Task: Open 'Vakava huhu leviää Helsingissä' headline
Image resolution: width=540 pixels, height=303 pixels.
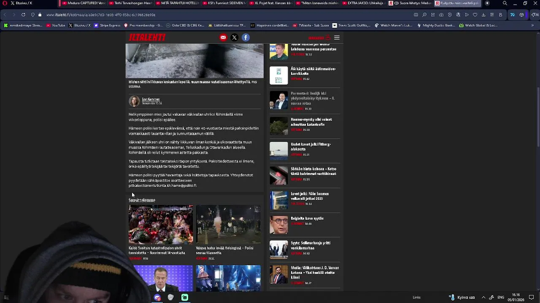Action: [x=224, y=250]
